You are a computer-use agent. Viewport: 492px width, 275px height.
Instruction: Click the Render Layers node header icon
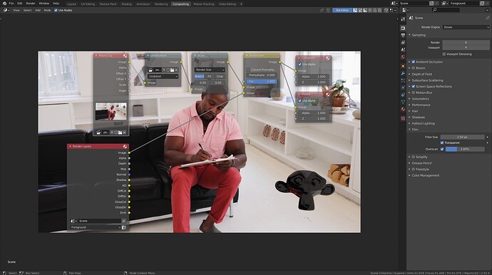(x=125, y=147)
